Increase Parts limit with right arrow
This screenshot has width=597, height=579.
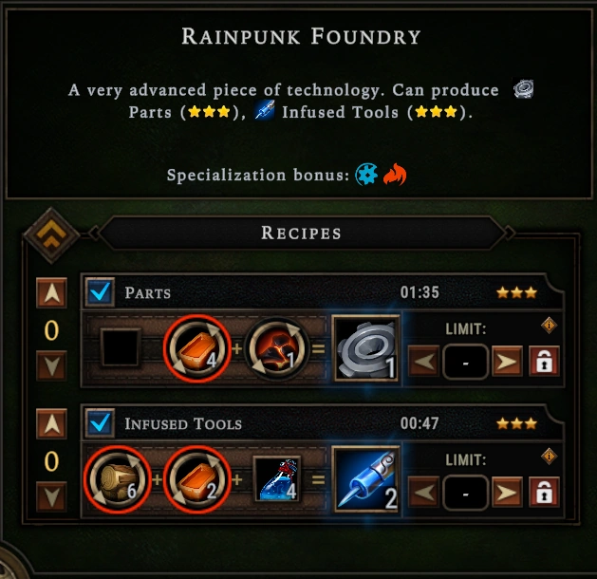[x=507, y=362]
